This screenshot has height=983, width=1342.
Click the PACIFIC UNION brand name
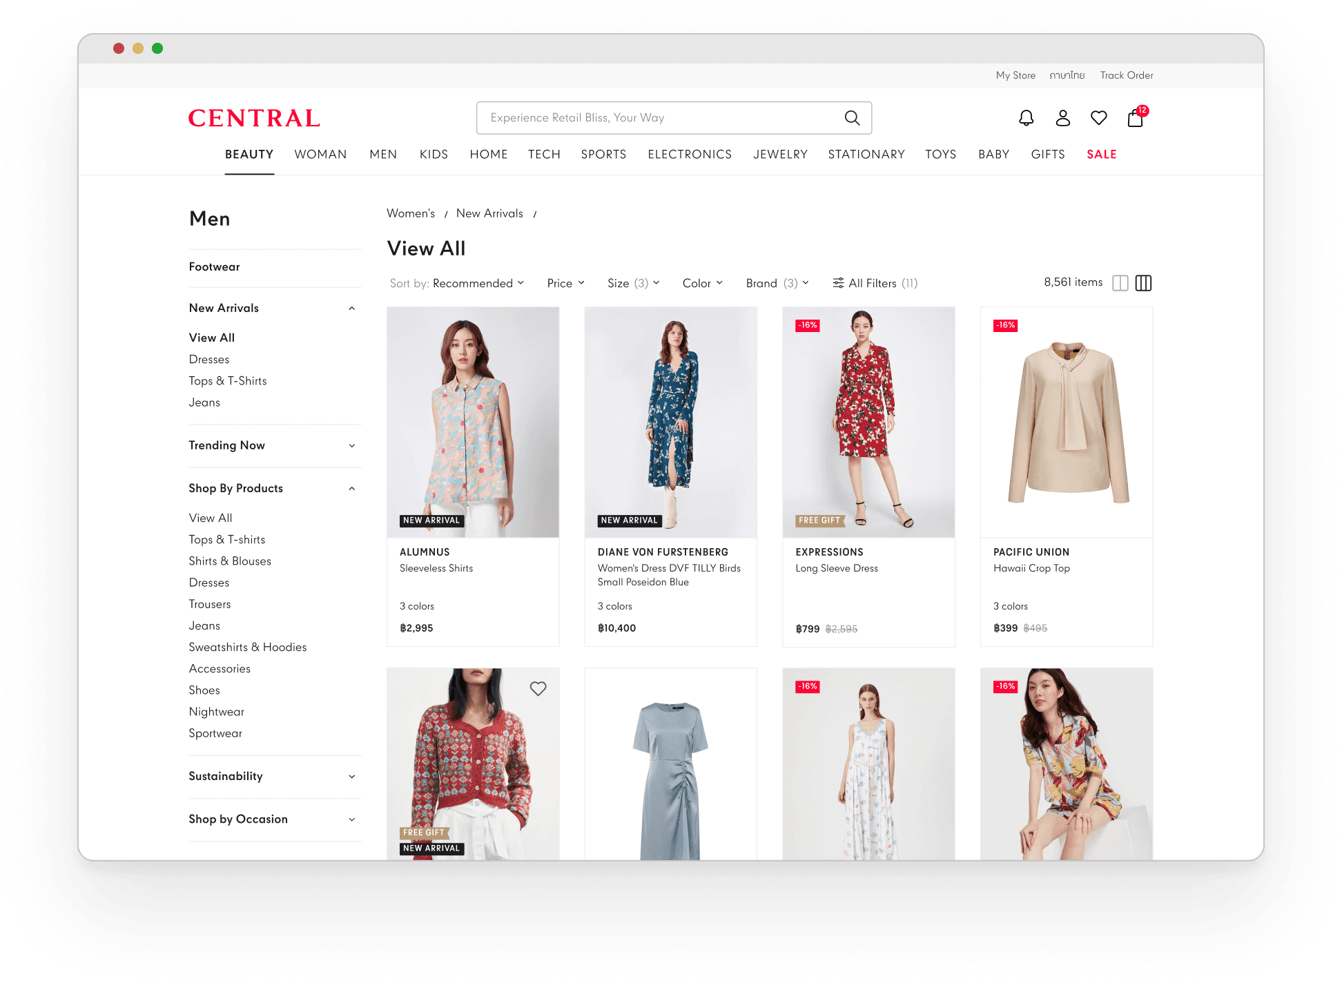click(1031, 552)
